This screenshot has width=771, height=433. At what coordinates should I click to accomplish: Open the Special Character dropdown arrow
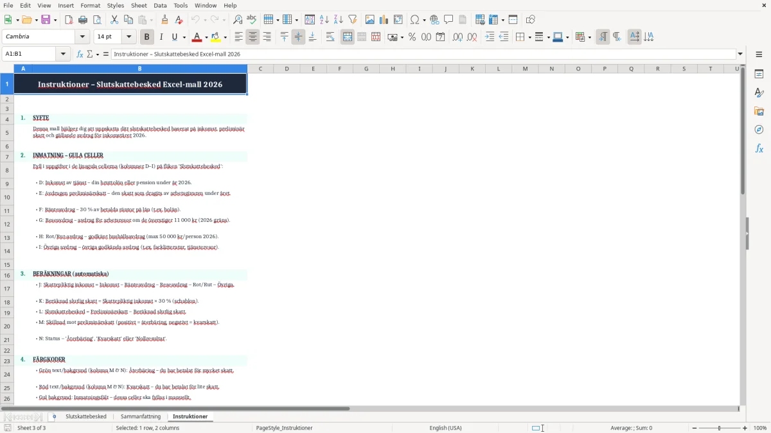click(x=424, y=20)
